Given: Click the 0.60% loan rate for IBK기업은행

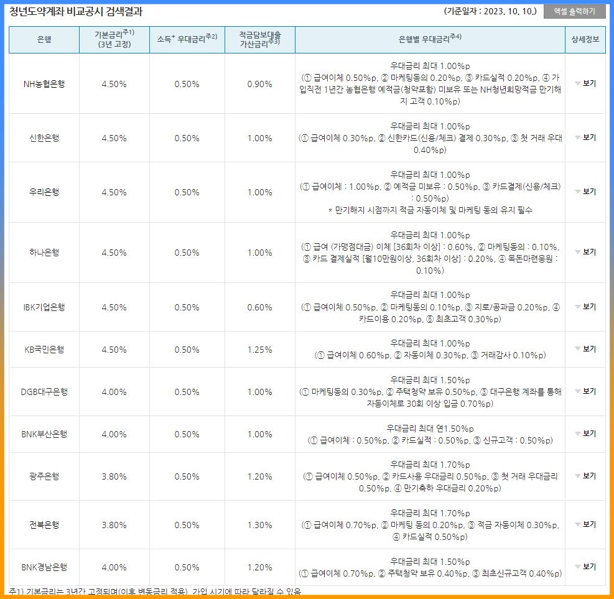Looking at the screenshot, I should (260, 307).
